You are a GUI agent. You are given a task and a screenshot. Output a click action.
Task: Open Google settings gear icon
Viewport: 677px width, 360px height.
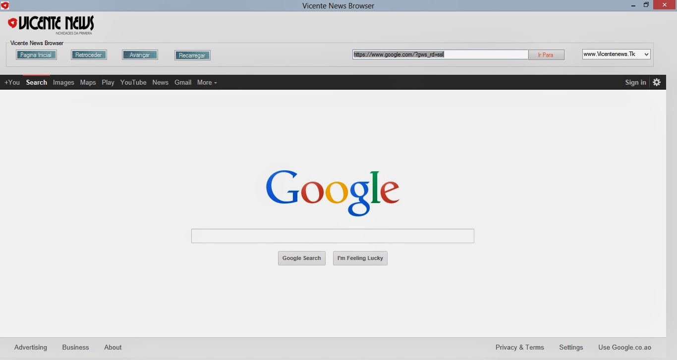(x=657, y=82)
